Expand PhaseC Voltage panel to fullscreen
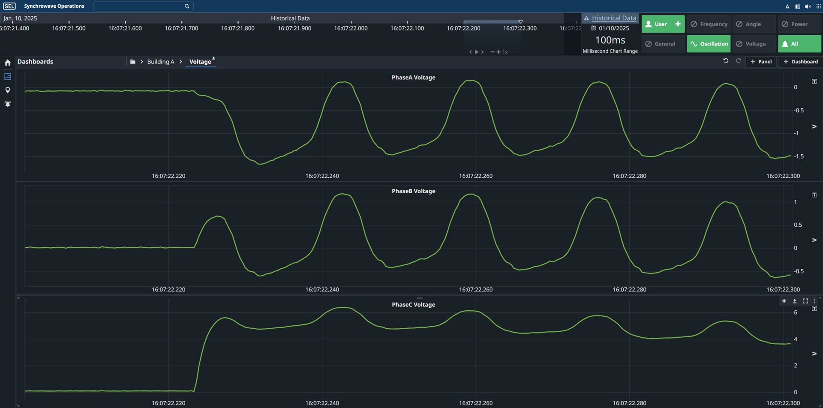823x408 pixels. coord(805,301)
